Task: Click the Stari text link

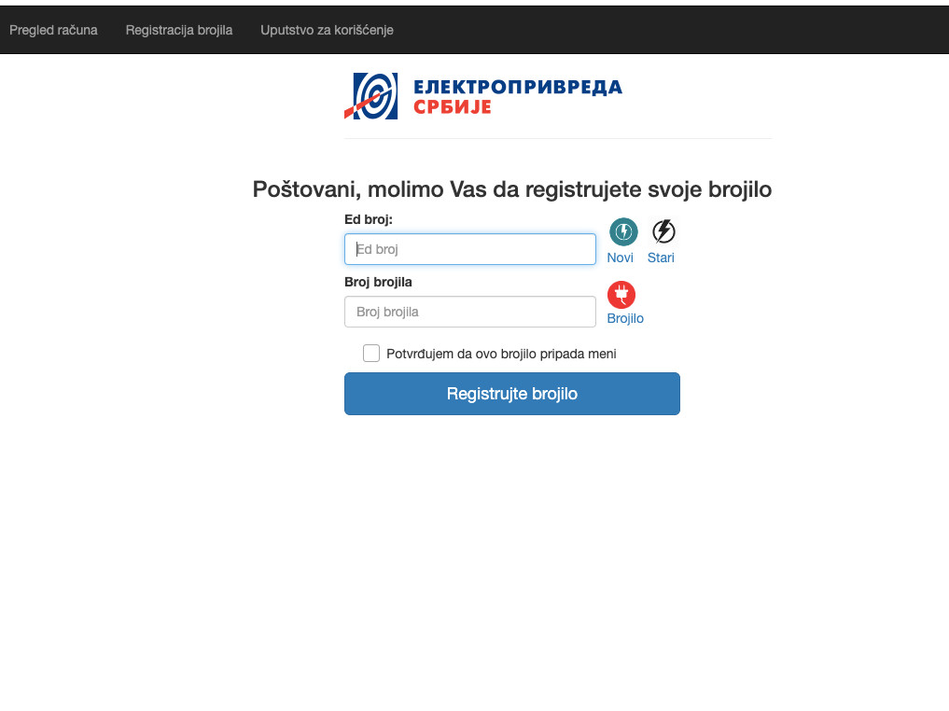Action: point(661,258)
